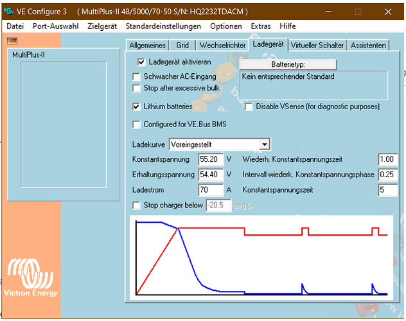Open the Zielgerät menu
Viewport: 406px width, 321px height.
[x=102, y=26]
